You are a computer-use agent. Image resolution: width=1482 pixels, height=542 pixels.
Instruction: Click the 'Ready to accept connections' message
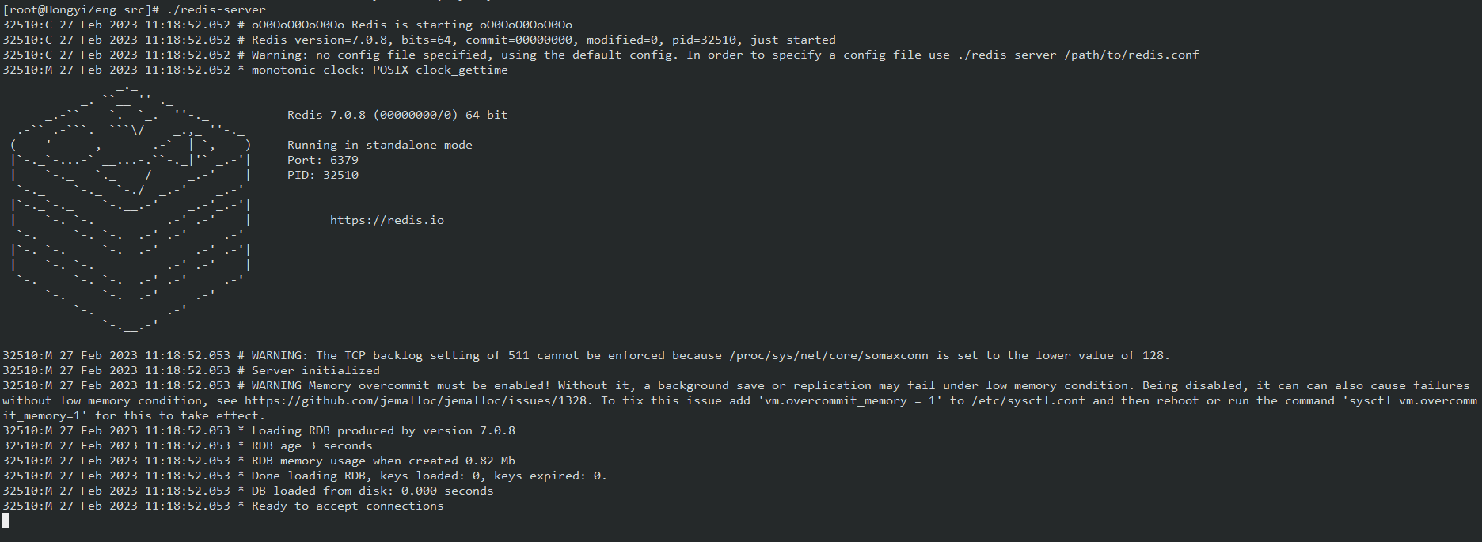click(347, 506)
